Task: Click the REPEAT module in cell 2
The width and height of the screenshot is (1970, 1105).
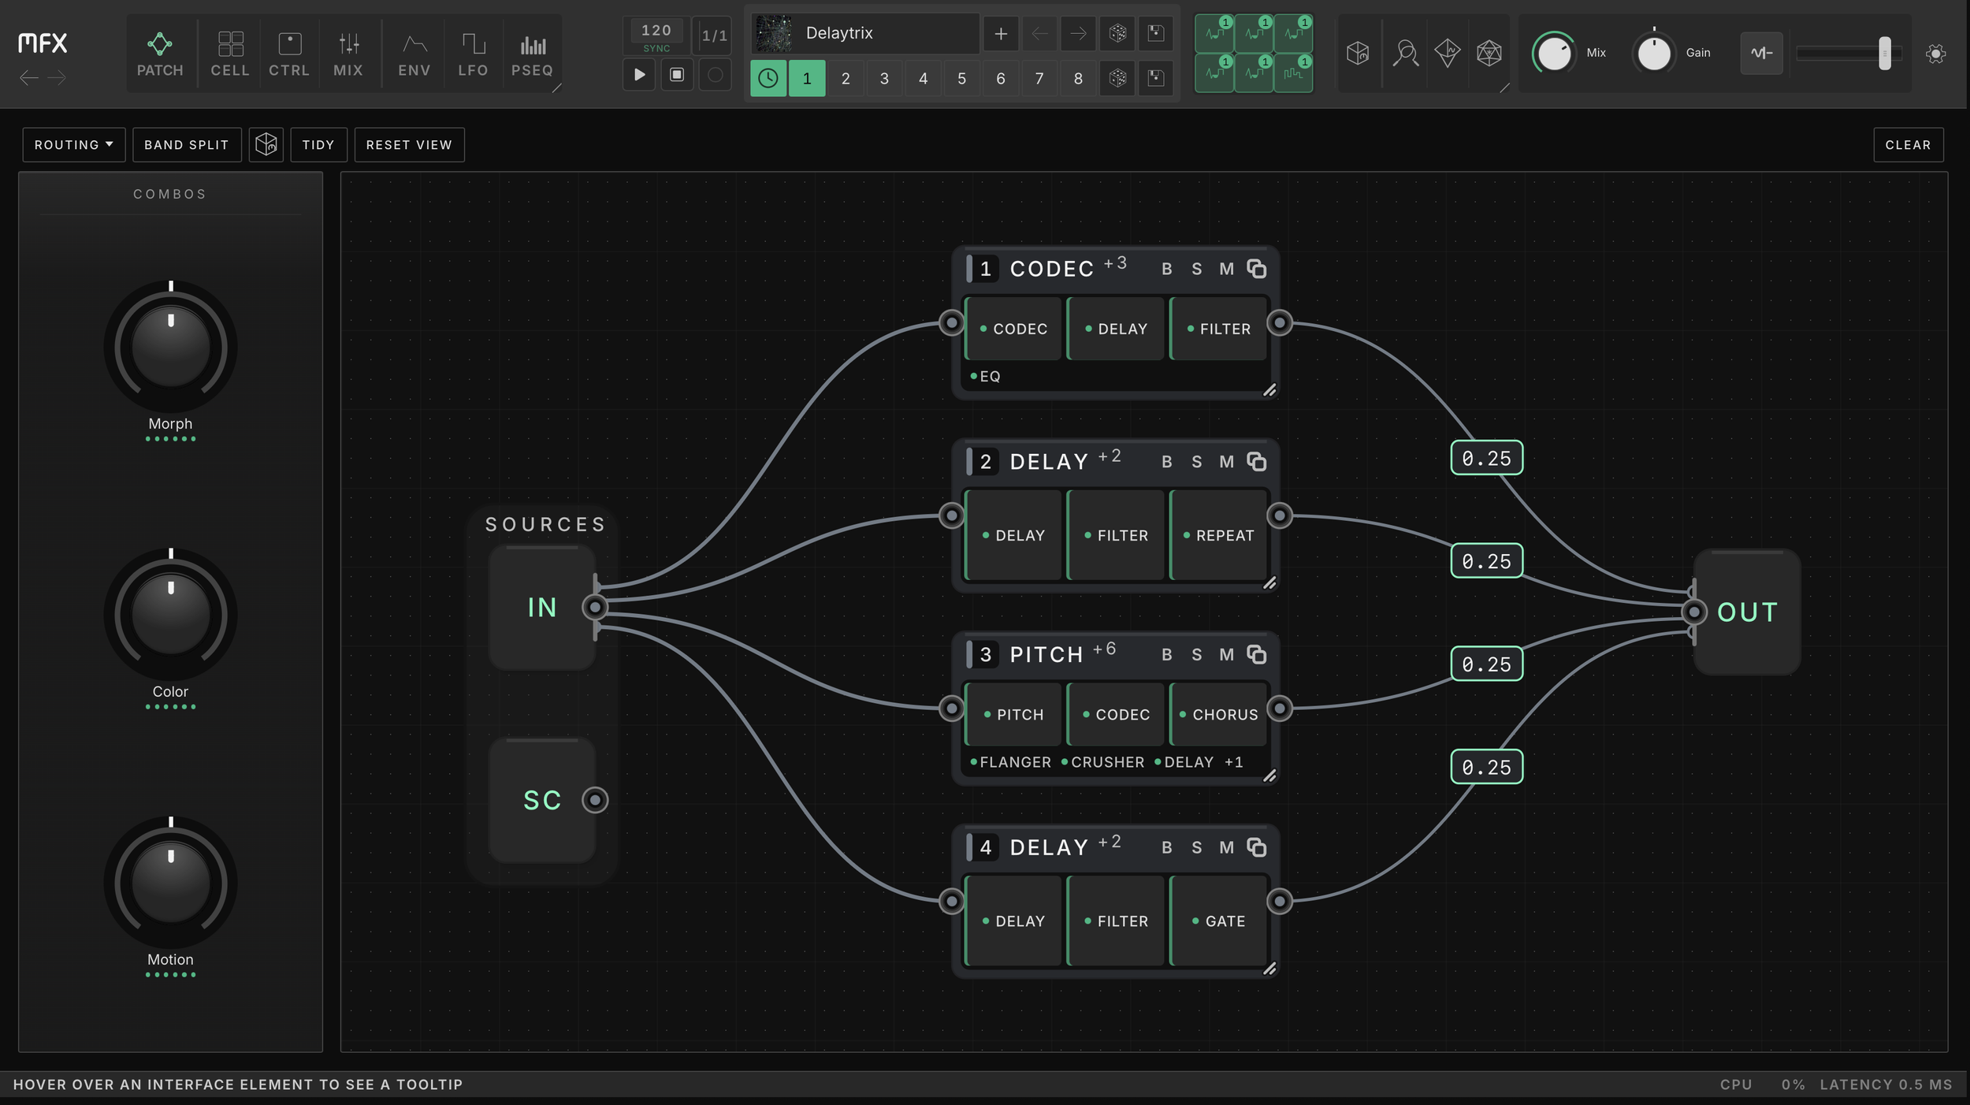Action: pyautogui.click(x=1218, y=535)
